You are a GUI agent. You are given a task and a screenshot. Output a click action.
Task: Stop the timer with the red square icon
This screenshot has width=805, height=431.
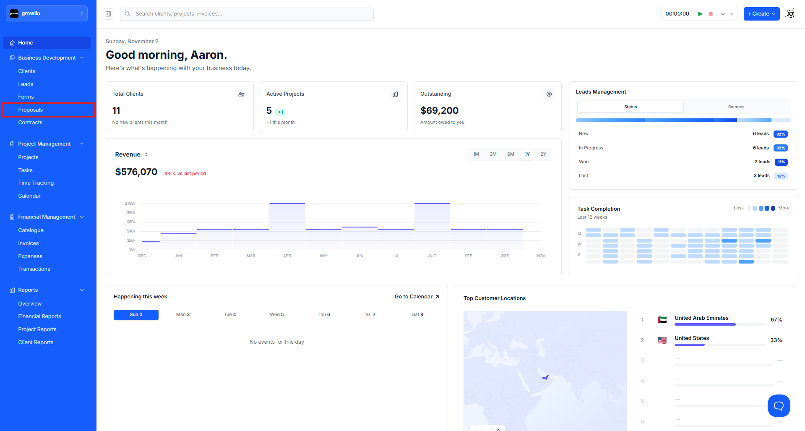[x=711, y=14]
